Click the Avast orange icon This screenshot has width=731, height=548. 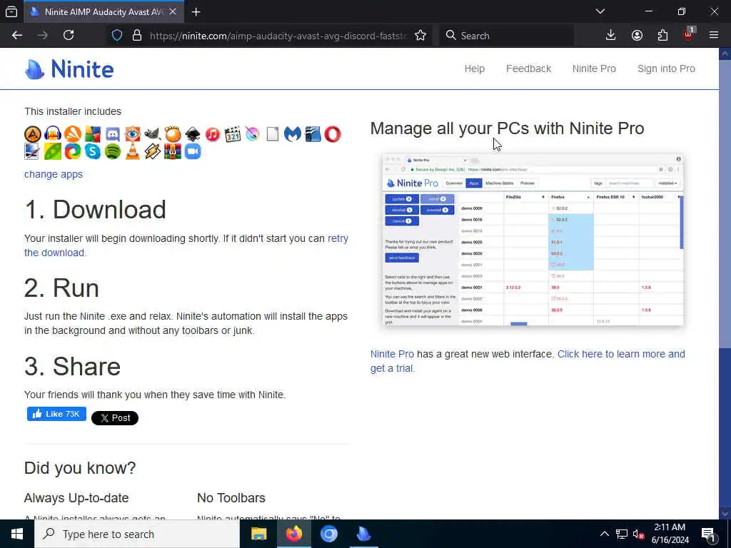click(73, 134)
